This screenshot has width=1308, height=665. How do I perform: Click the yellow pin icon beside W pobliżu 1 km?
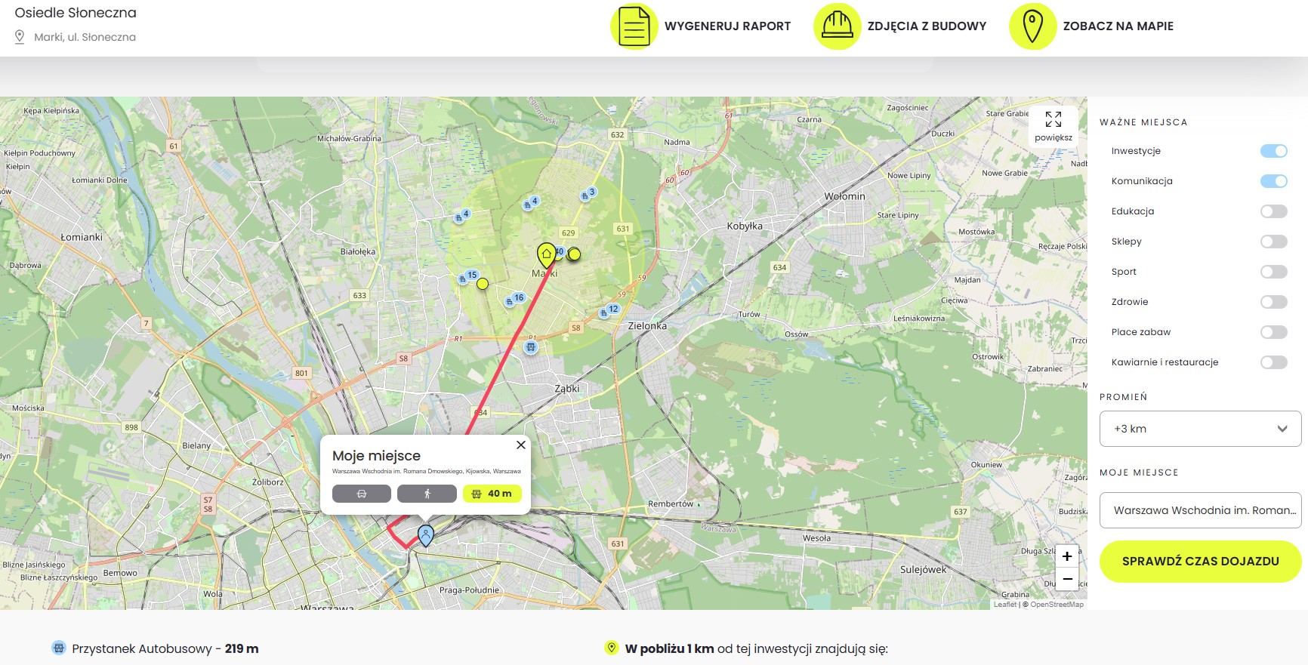(x=612, y=648)
